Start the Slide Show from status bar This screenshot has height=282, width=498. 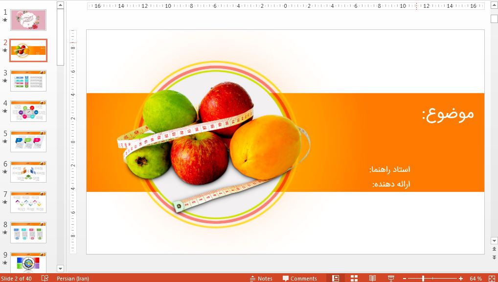pyautogui.click(x=391, y=278)
